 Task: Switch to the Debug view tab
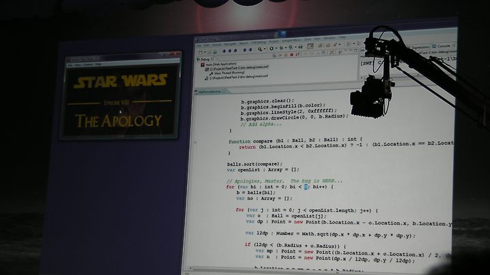tap(204, 60)
